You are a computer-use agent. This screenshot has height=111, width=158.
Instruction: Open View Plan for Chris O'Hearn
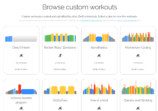click(21, 69)
